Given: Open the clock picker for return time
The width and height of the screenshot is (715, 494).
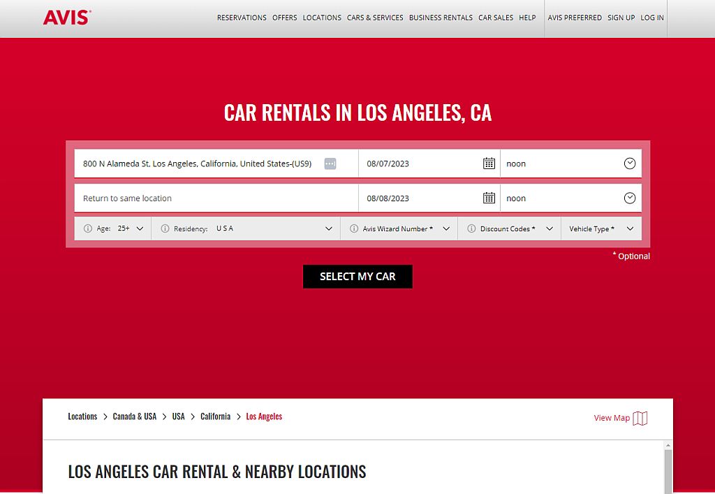Looking at the screenshot, I should click(x=630, y=198).
